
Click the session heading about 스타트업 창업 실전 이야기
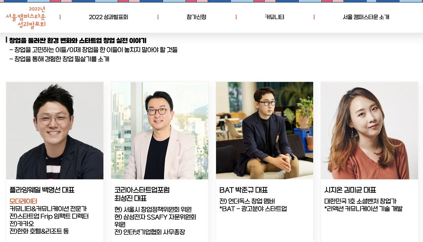click(78, 41)
